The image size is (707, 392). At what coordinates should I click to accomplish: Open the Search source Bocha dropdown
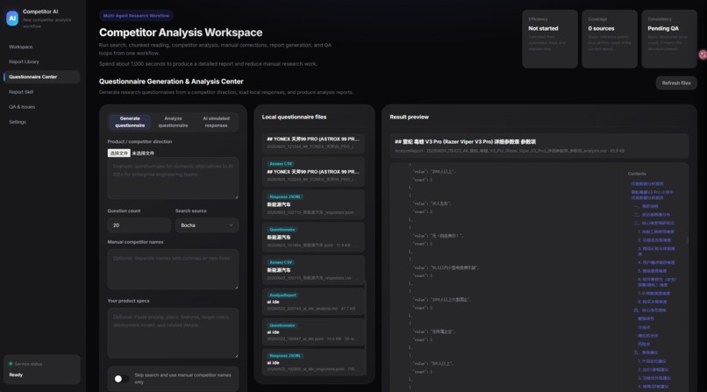click(206, 225)
